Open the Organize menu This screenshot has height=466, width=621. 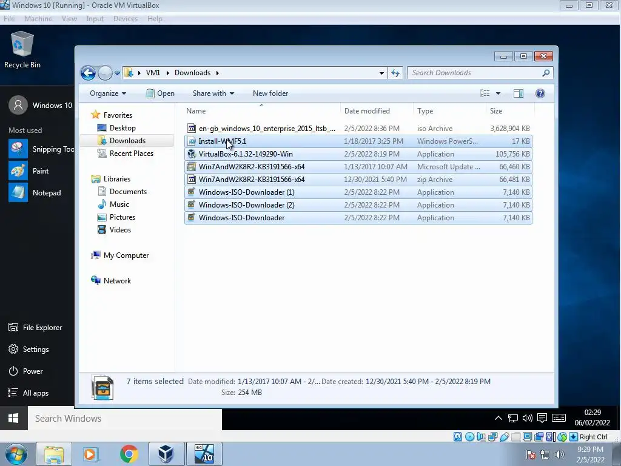click(108, 93)
